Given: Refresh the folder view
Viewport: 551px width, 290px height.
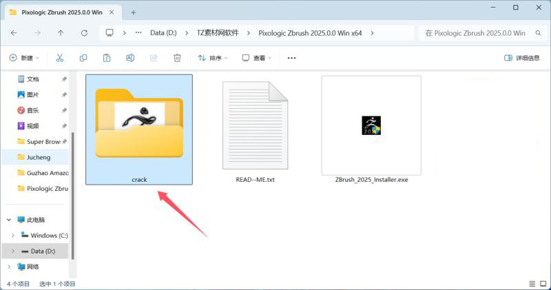Looking at the screenshot, I should pos(84,33).
